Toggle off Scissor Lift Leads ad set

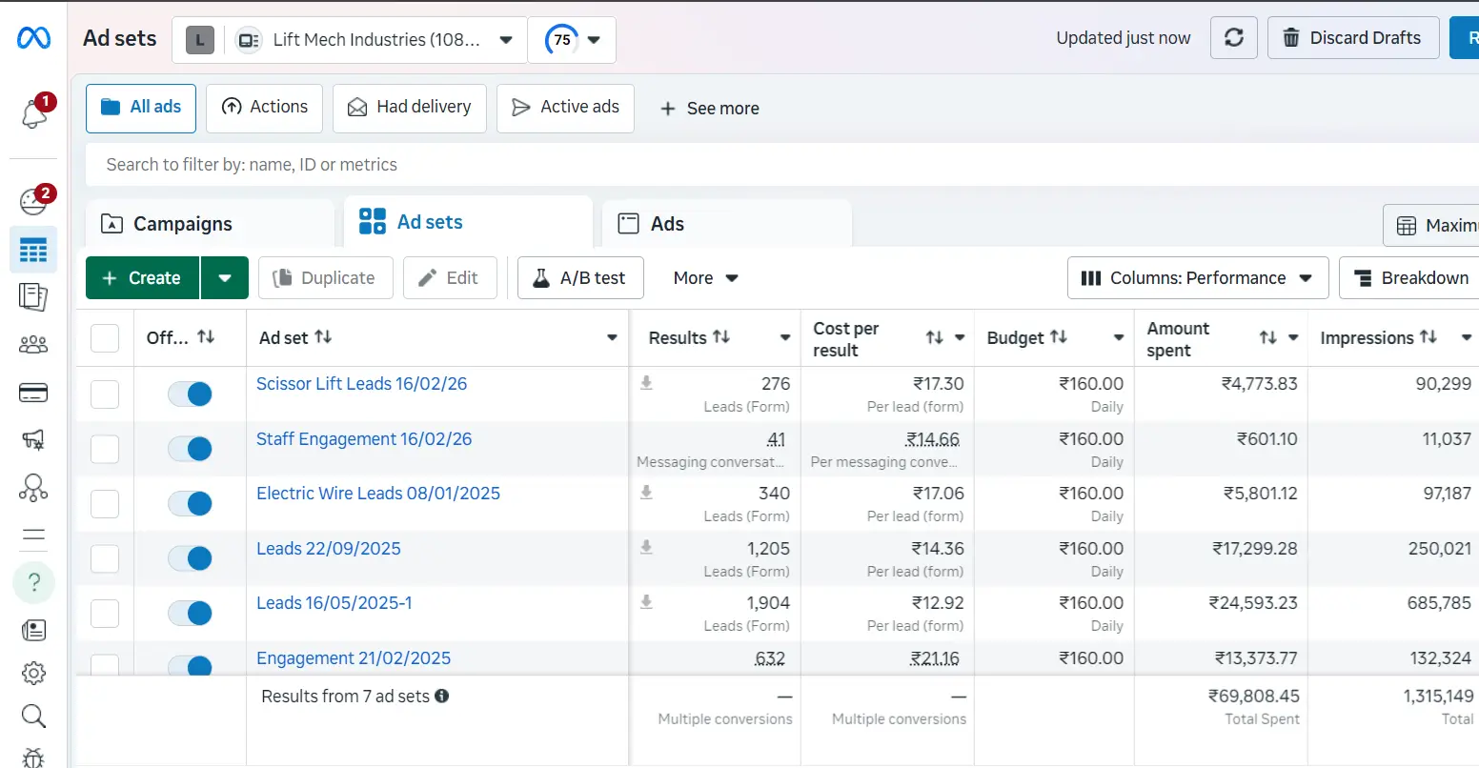pyautogui.click(x=190, y=394)
